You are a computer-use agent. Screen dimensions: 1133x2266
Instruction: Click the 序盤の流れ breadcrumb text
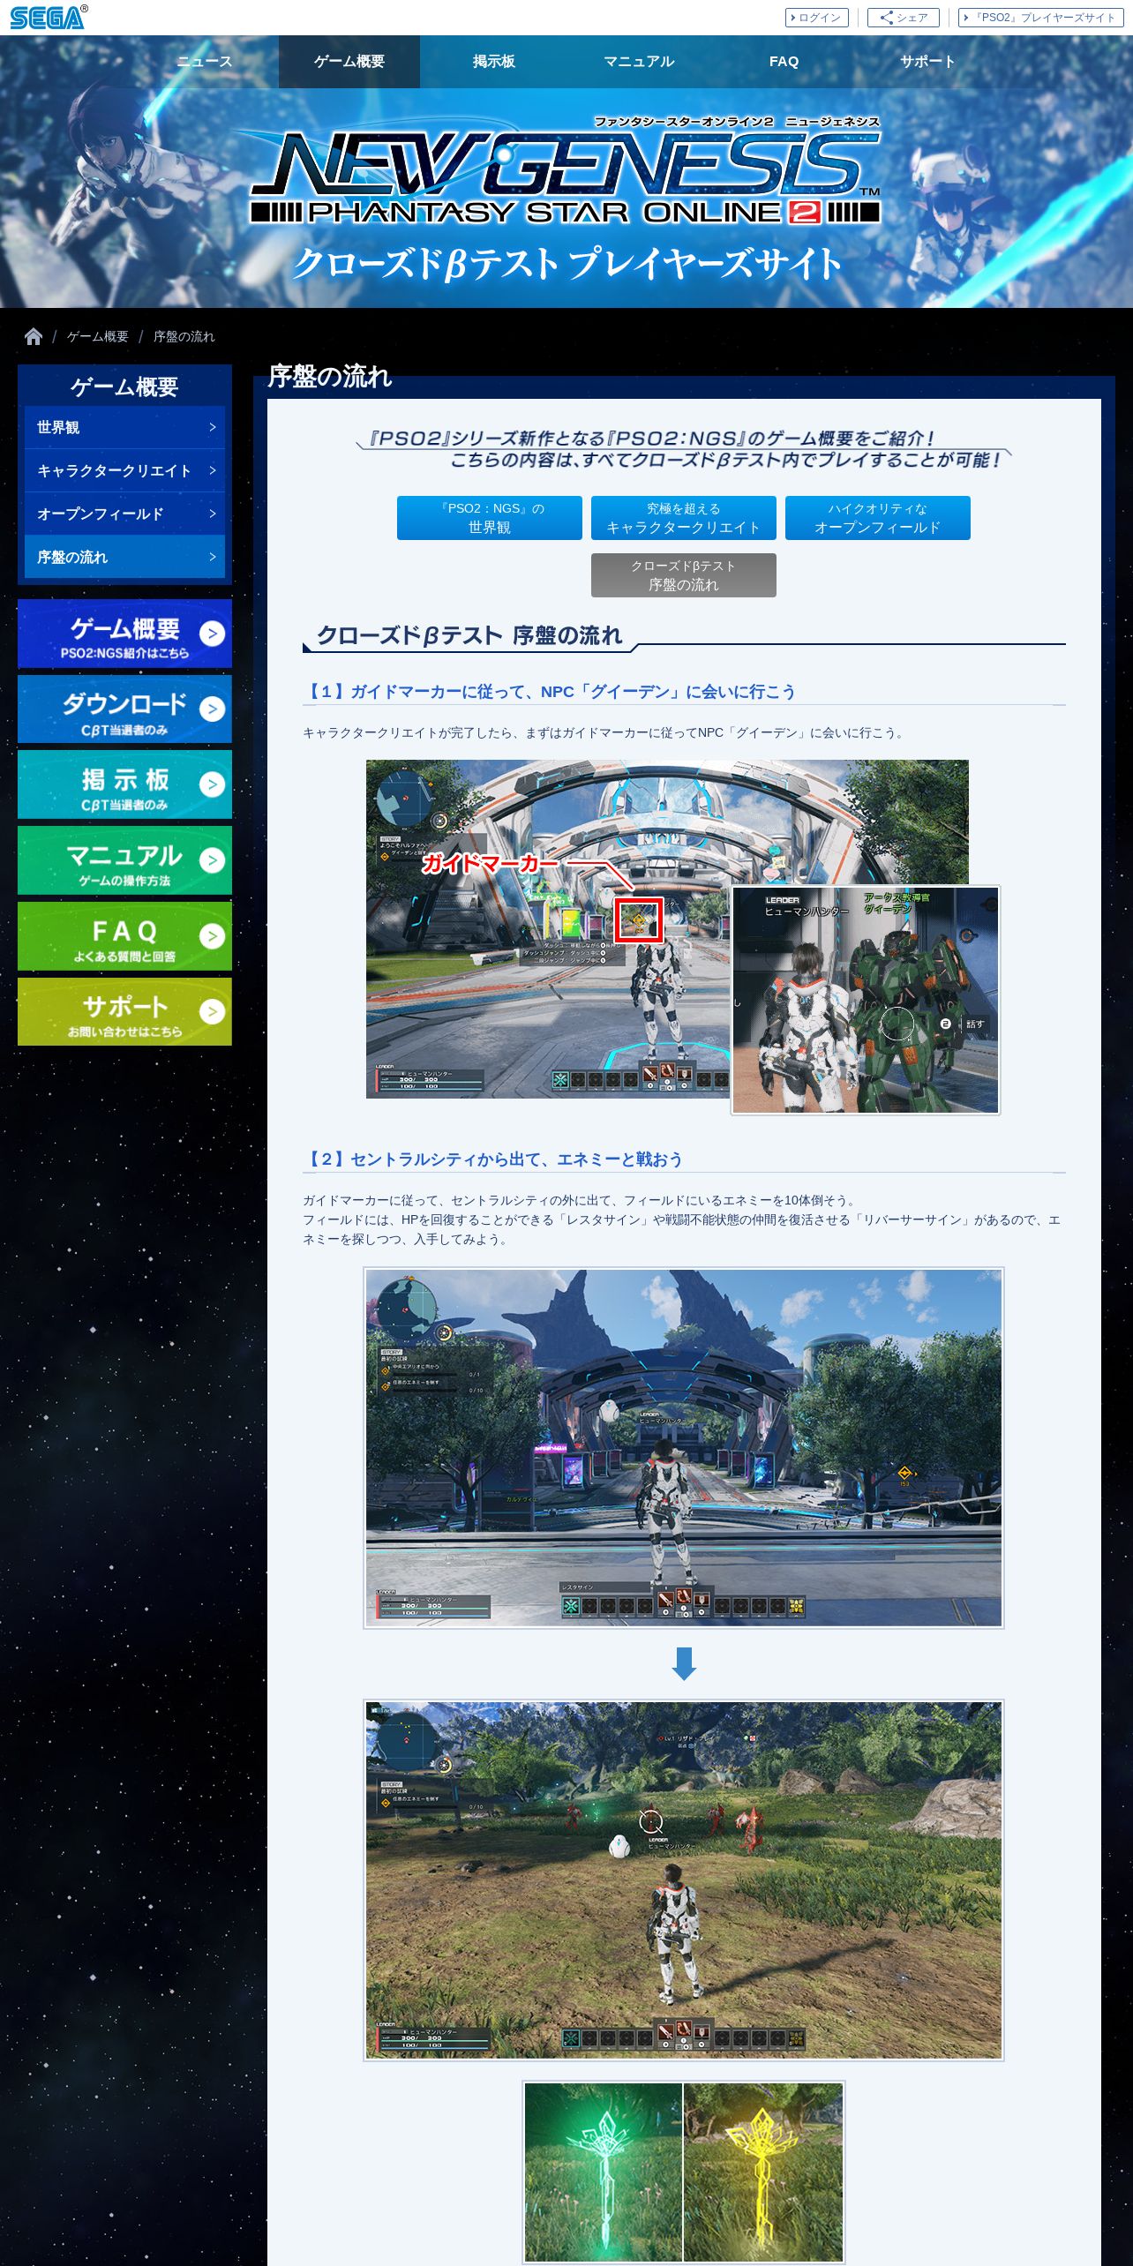[x=184, y=336]
